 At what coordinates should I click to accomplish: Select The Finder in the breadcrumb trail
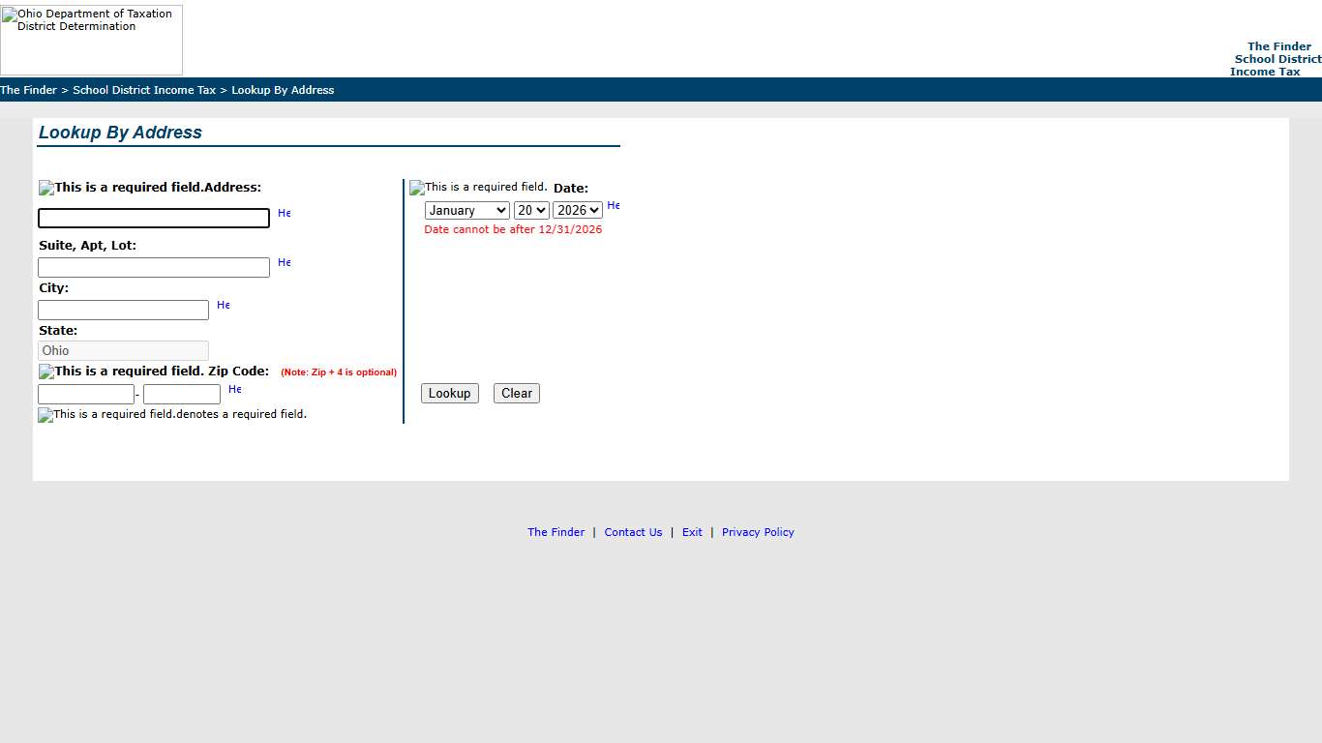(28, 90)
